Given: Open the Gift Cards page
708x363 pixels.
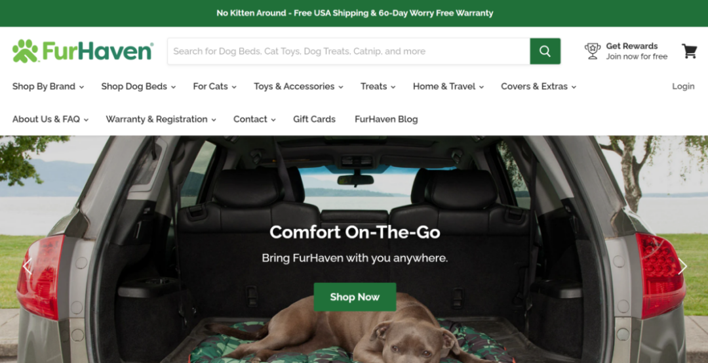Looking at the screenshot, I should click(x=314, y=119).
